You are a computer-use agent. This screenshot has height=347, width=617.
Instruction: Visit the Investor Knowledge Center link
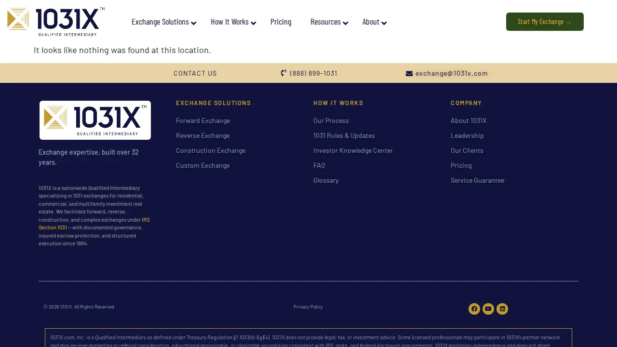pyautogui.click(x=353, y=150)
